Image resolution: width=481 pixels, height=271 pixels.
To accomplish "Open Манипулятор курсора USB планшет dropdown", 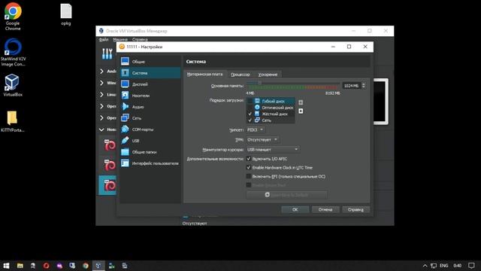I will (x=273, y=149).
